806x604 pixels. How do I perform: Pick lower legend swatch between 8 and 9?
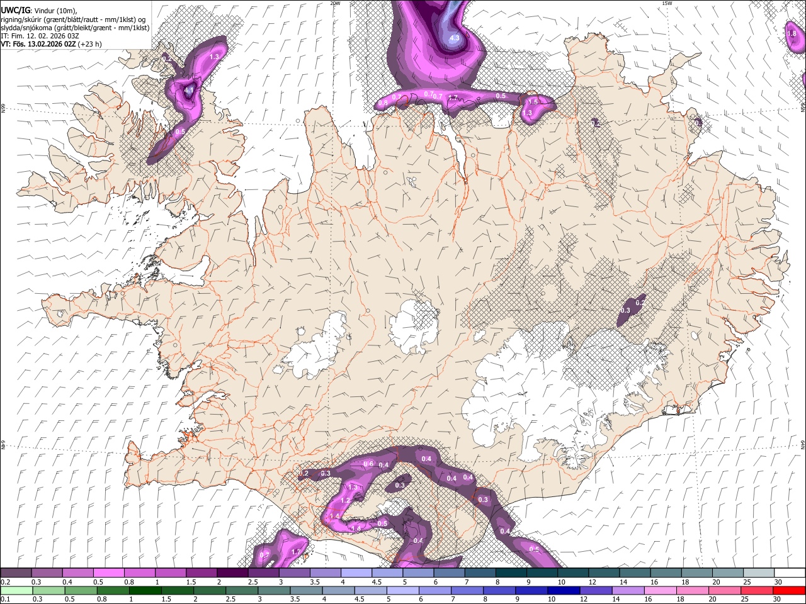pos(500,590)
